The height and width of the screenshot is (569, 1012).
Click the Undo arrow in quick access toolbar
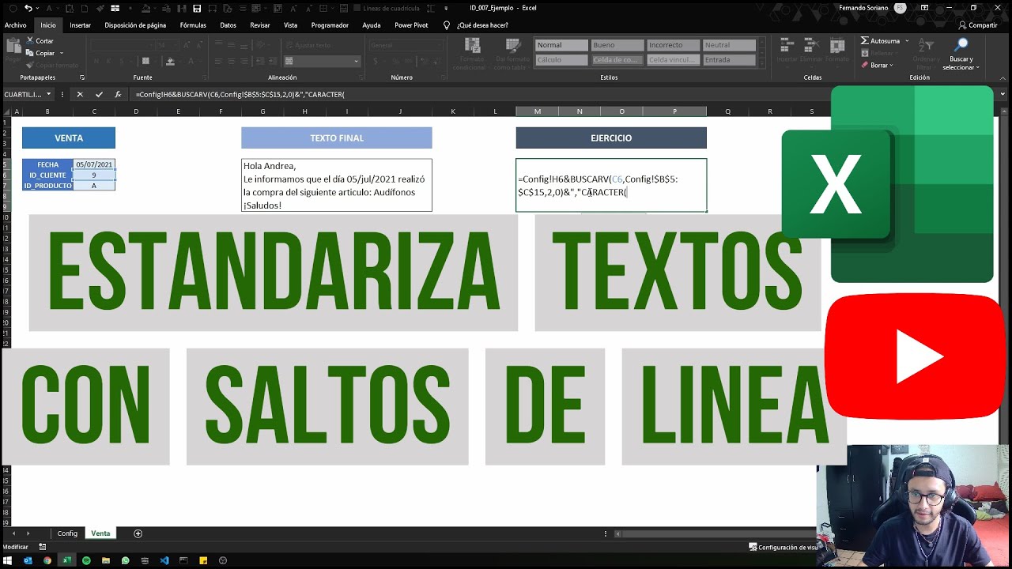28,8
